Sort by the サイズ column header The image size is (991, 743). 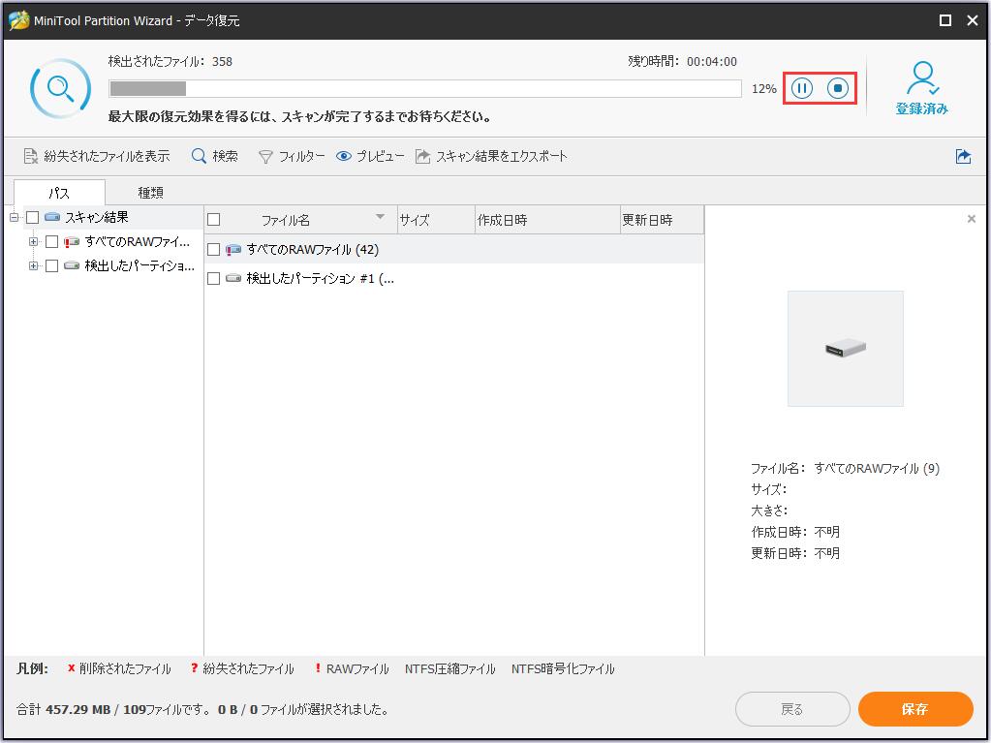pos(436,220)
